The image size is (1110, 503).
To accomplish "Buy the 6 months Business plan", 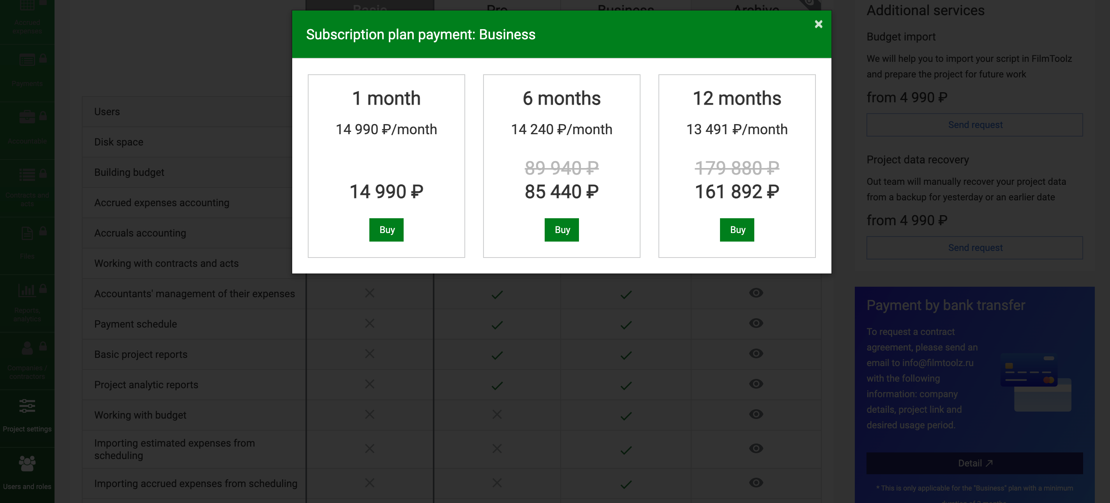I will click(x=561, y=230).
